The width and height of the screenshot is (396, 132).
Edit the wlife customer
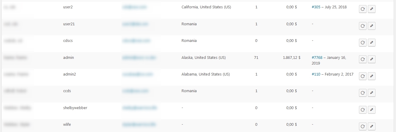[372, 126]
